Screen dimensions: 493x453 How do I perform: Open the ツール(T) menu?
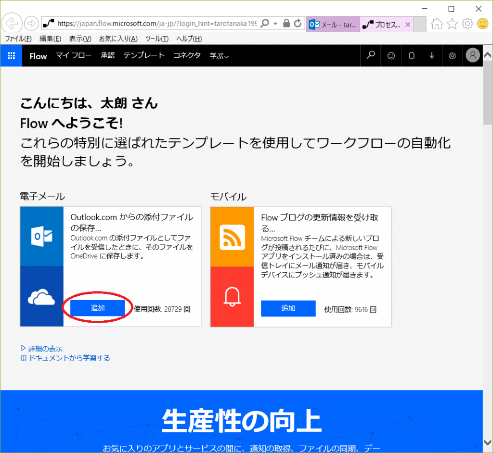[157, 39]
